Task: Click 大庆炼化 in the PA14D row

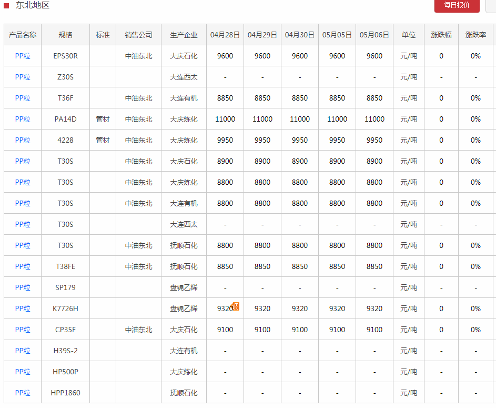Action: [184, 119]
